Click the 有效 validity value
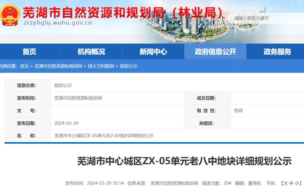Screen dimensions: 304x189 [x=238, y=111]
